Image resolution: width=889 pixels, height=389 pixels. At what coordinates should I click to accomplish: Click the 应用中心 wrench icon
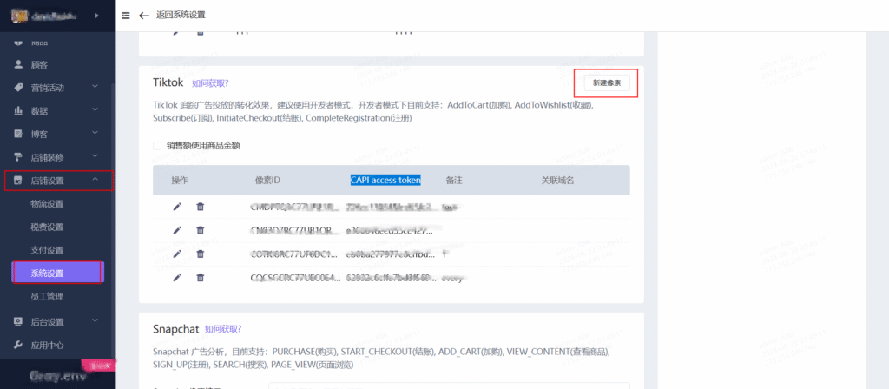click(x=18, y=345)
